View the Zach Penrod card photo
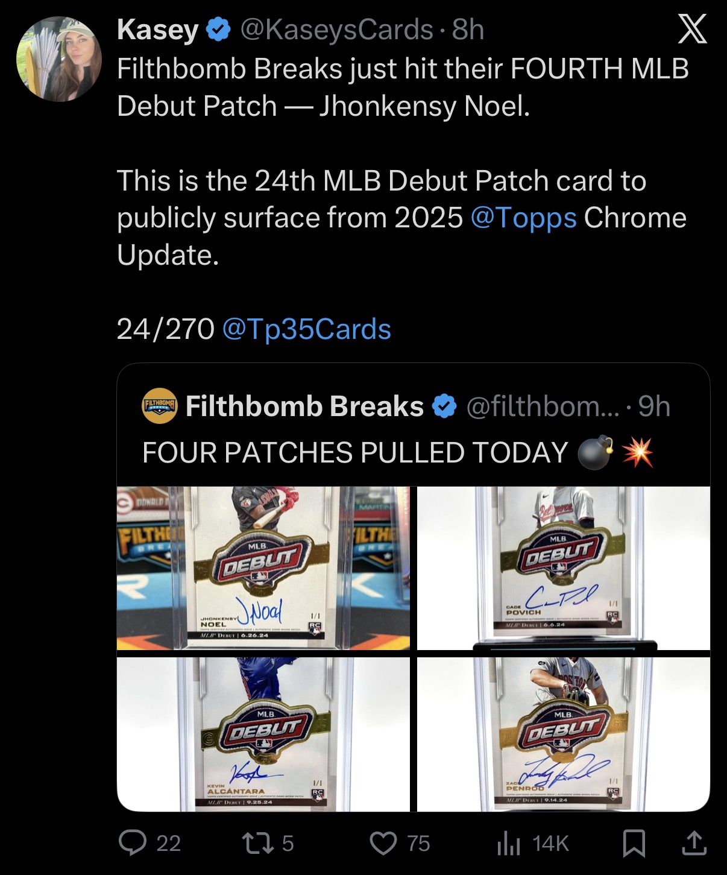This screenshot has width=727, height=875. tap(564, 734)
